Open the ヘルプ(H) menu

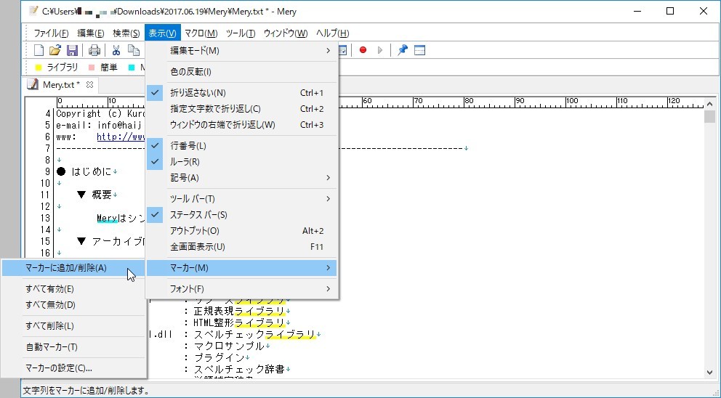tap(332, 33)
